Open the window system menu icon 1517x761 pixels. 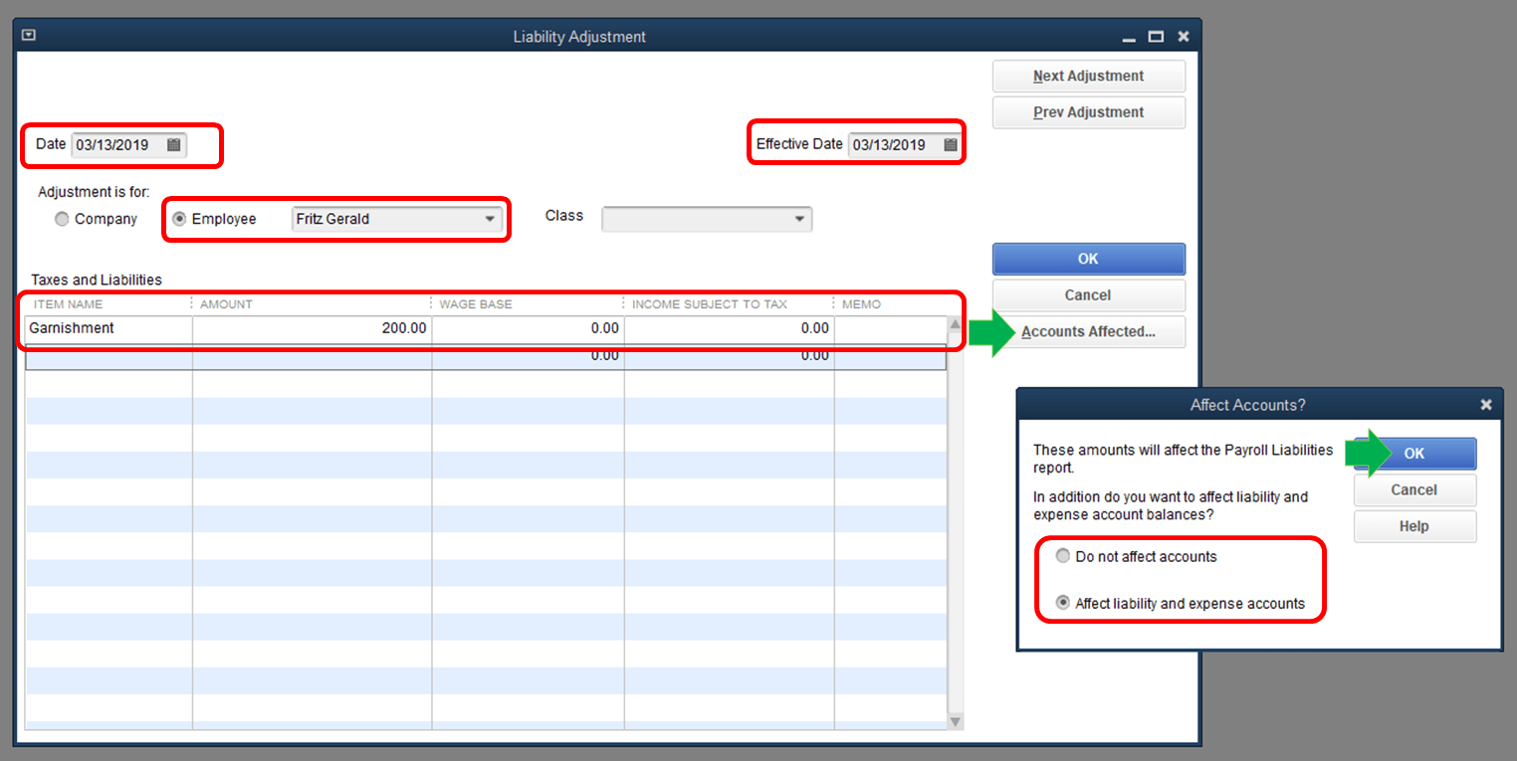point(29,36)
